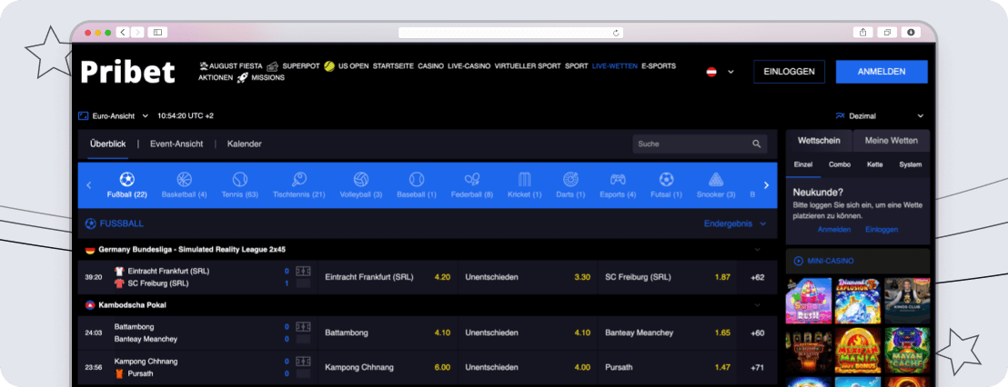Image resolution: width=1008 pixels, height=387 pixels.
Task: Open Mexican Mania game thumbnail
Action: 858,351
